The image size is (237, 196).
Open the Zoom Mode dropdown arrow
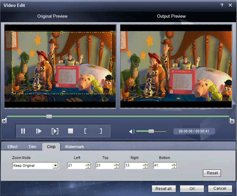point(56,165)
